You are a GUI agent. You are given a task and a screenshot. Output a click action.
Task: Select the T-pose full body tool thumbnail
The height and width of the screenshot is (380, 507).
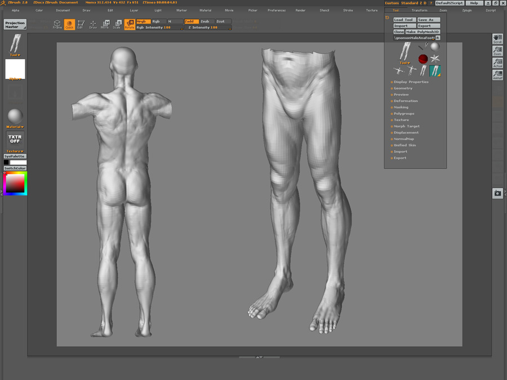click(411, 71)
